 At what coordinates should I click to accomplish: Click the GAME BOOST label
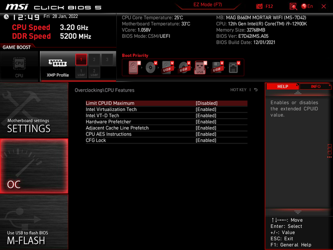tap(16, 47)
